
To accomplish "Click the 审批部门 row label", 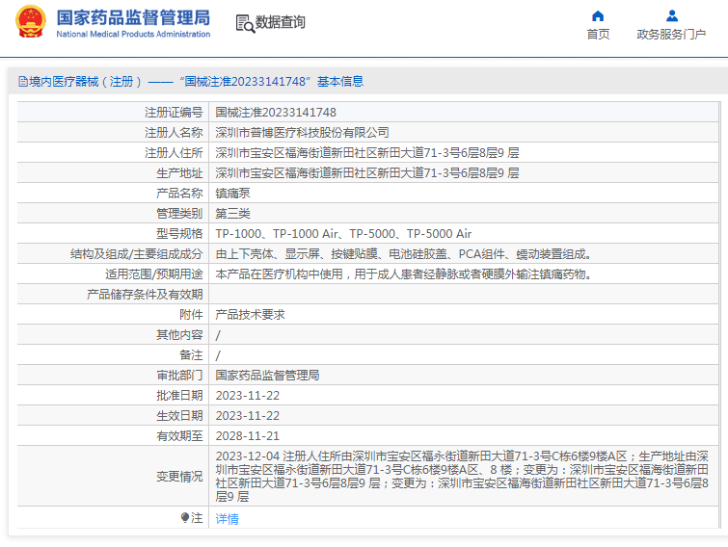I will [179, 376].
